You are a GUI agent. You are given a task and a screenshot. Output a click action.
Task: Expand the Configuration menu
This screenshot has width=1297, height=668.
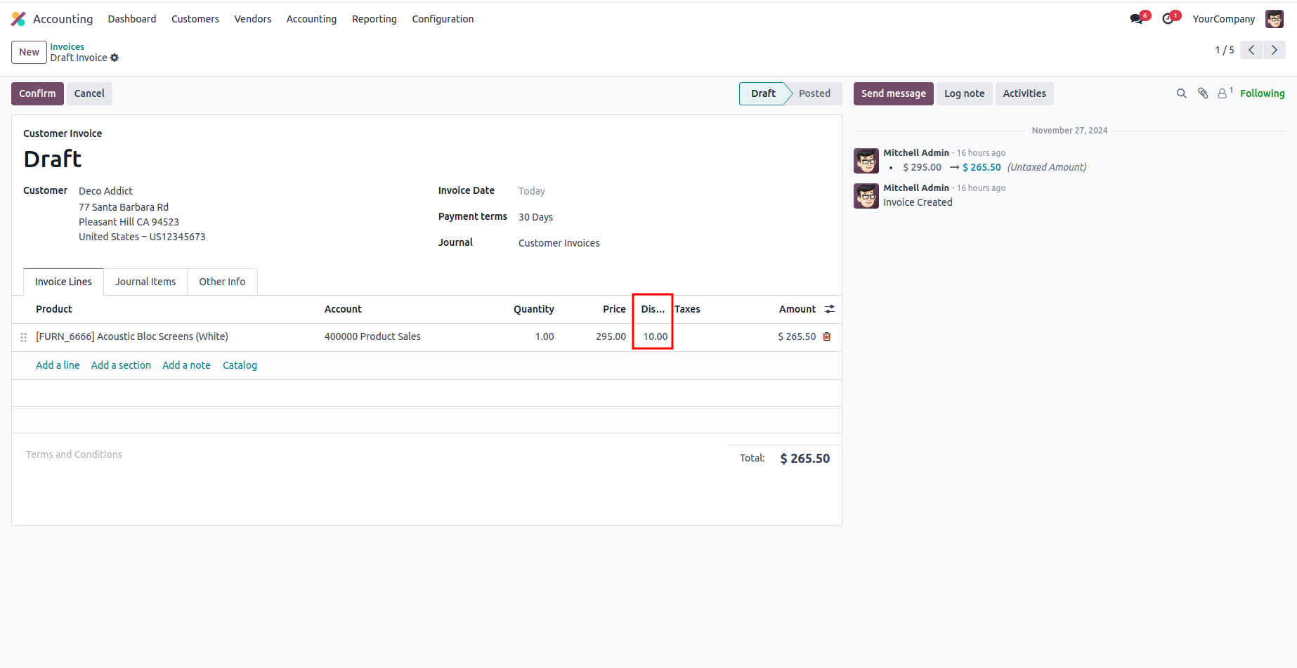pos(443,19)
